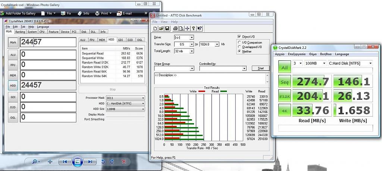Start slide show with center blue button

click(78, 161)
